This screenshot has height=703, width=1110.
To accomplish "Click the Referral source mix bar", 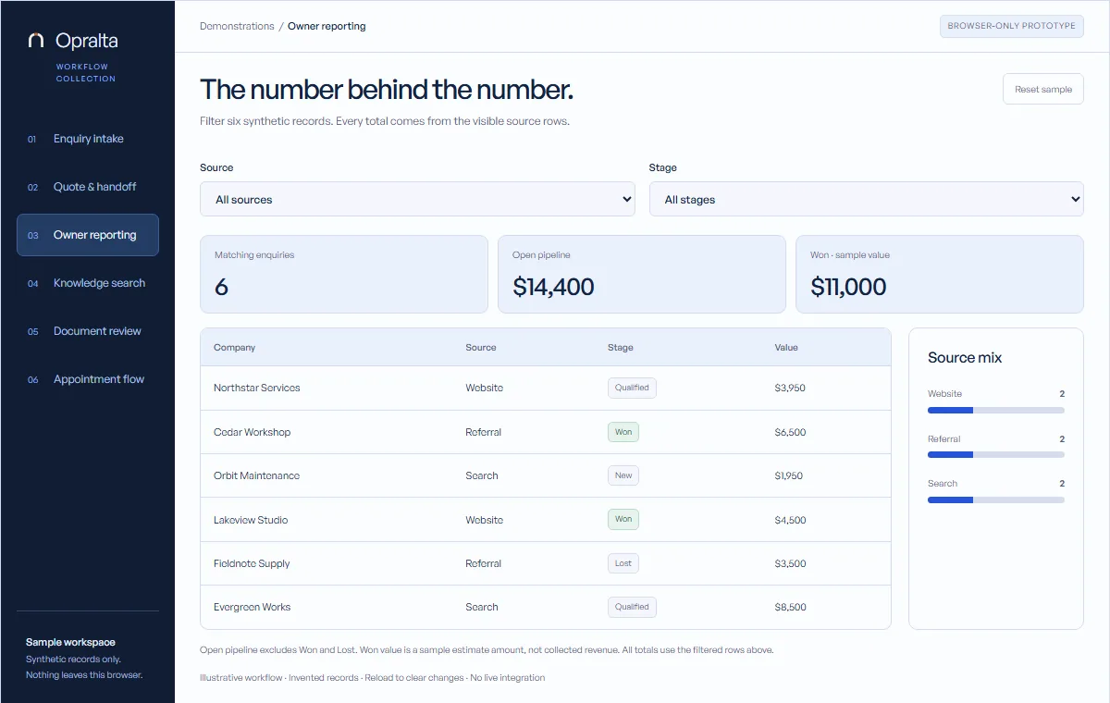I will pos(996,454).
